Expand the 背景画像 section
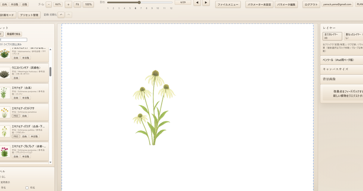The width and height of the screenshot is (363, 191). [342, 79]
